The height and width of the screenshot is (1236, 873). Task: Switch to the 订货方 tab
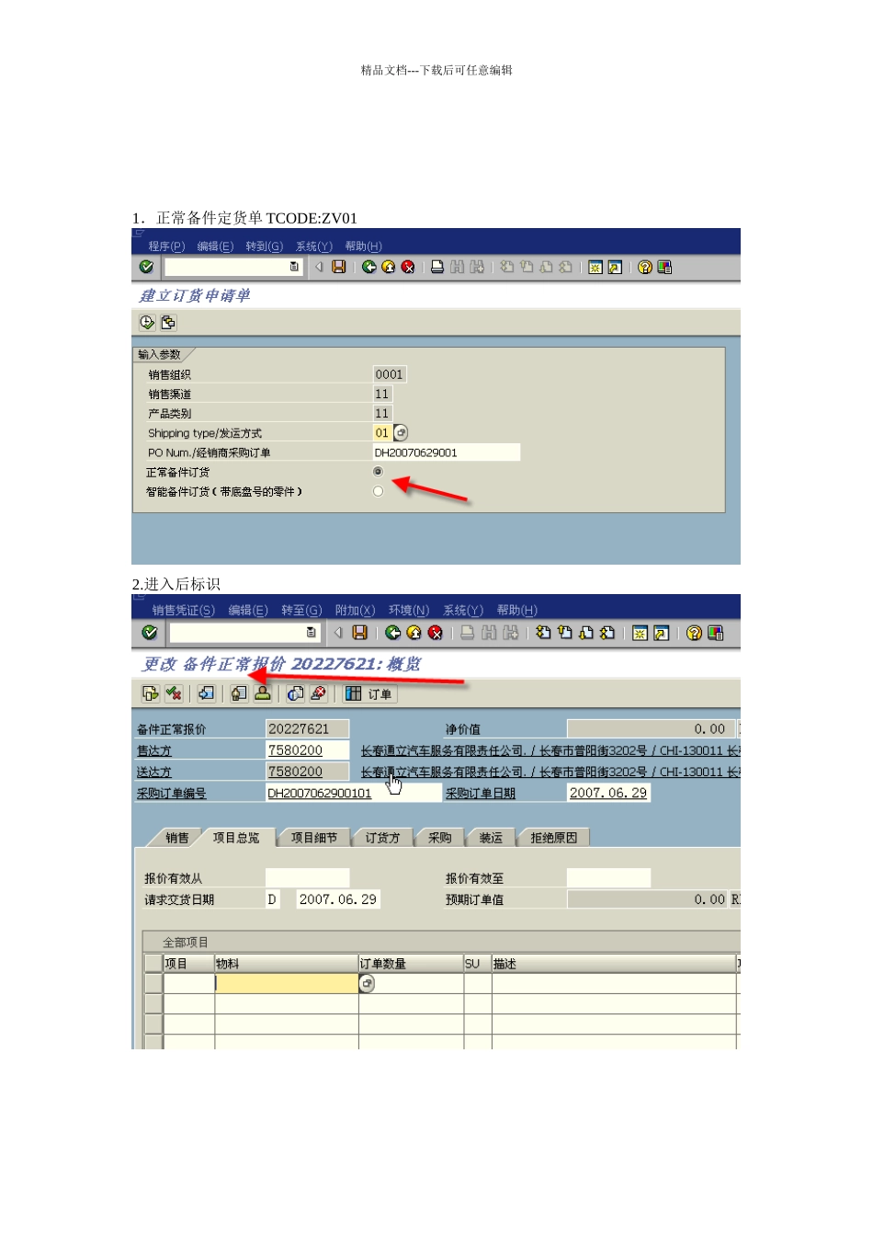click(383, 838)
